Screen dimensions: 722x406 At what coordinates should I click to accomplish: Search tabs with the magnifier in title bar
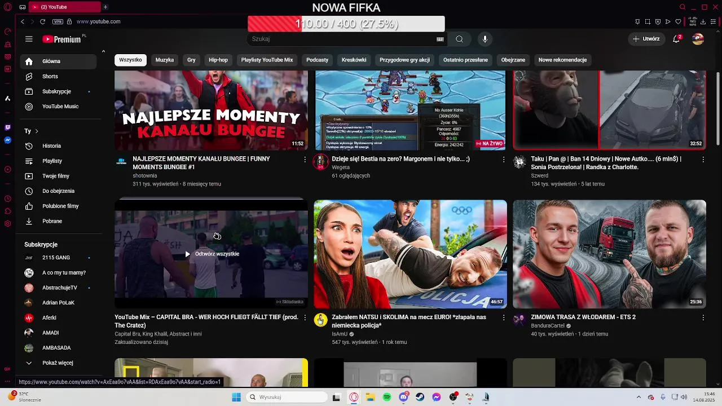(682, 7)
